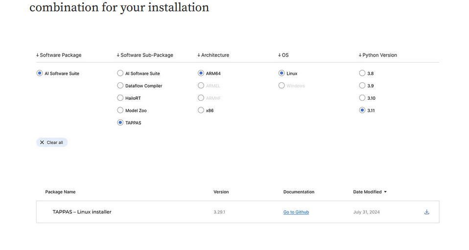This screenshot has width=469, height=250.
Task: Select the HailoRT sub-package option
Action: pos(120,98)
